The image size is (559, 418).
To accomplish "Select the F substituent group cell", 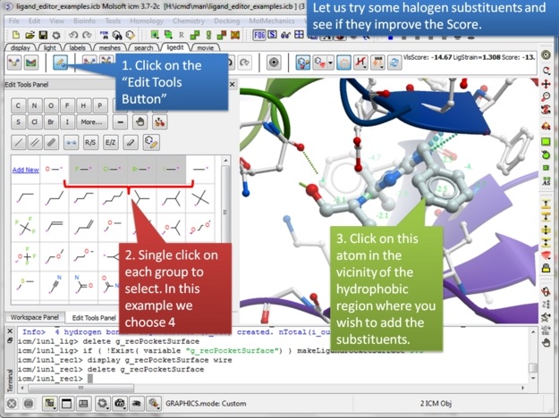I will click(x=82, y=168).
